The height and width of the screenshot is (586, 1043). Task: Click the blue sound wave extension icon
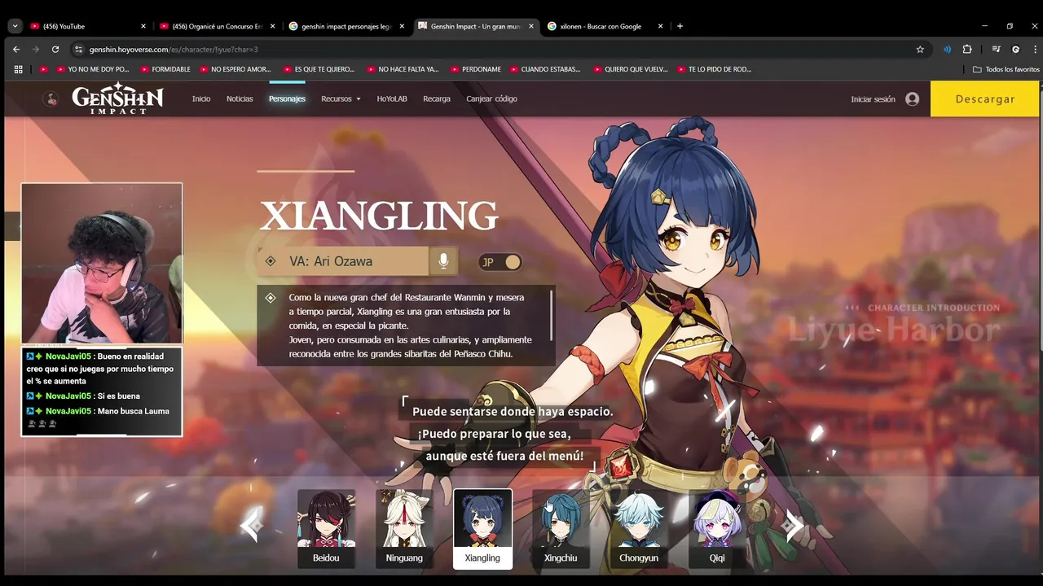(947, 49)
